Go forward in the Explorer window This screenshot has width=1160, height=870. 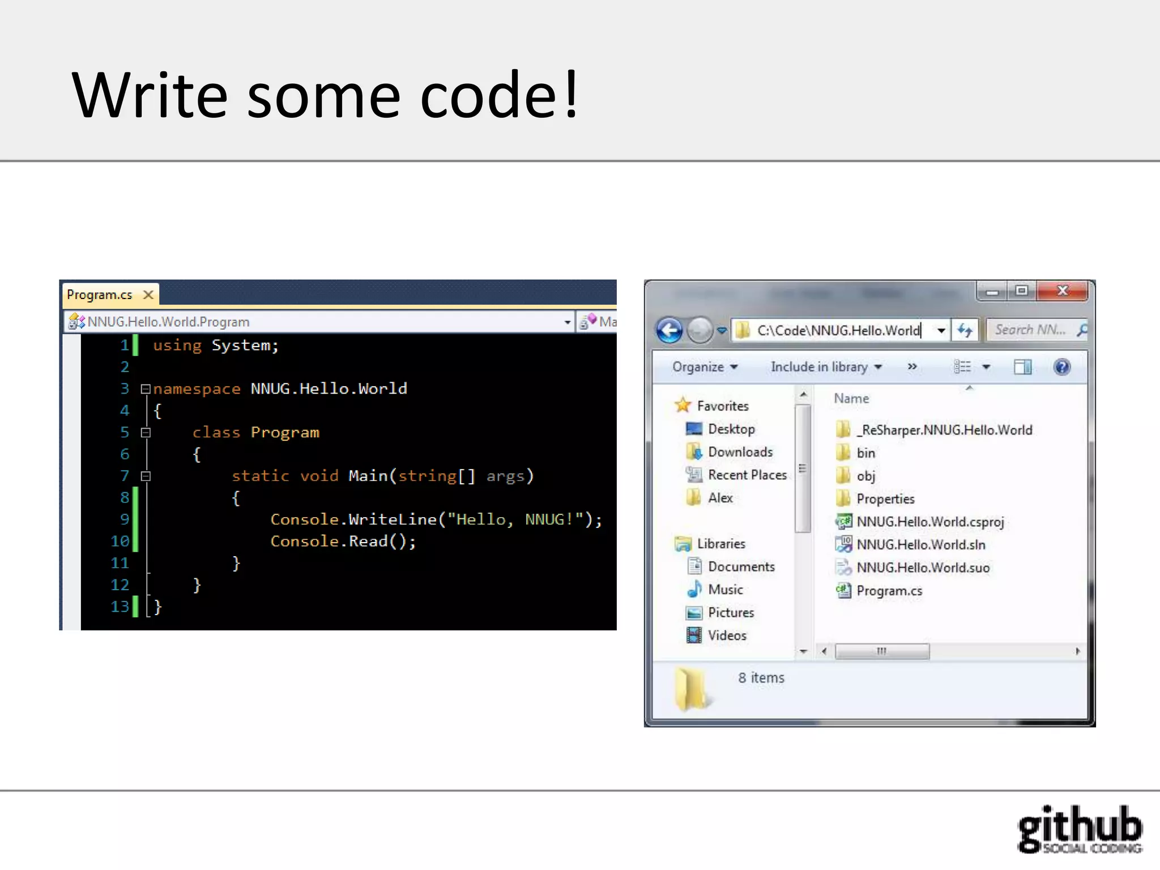click(700, 330)
